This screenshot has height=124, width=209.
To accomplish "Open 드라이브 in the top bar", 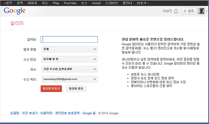I will click(111, 3).
